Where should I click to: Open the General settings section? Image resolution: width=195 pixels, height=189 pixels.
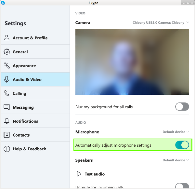tap(35, 52)
